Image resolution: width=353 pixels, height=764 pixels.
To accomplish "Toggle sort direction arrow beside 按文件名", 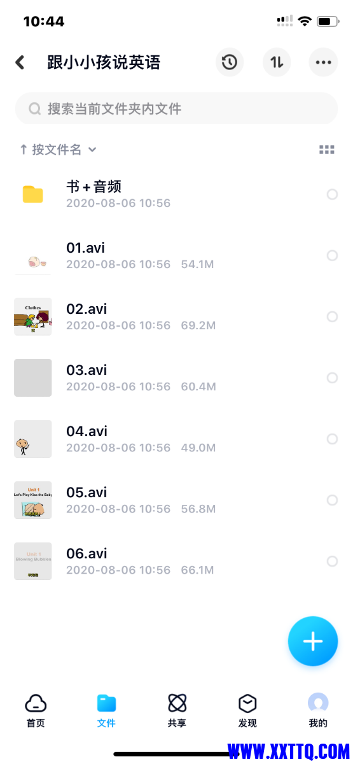I will coord(24,150).
